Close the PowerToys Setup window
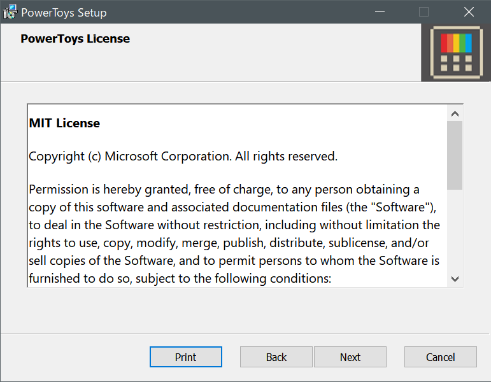 click(469, 12)
